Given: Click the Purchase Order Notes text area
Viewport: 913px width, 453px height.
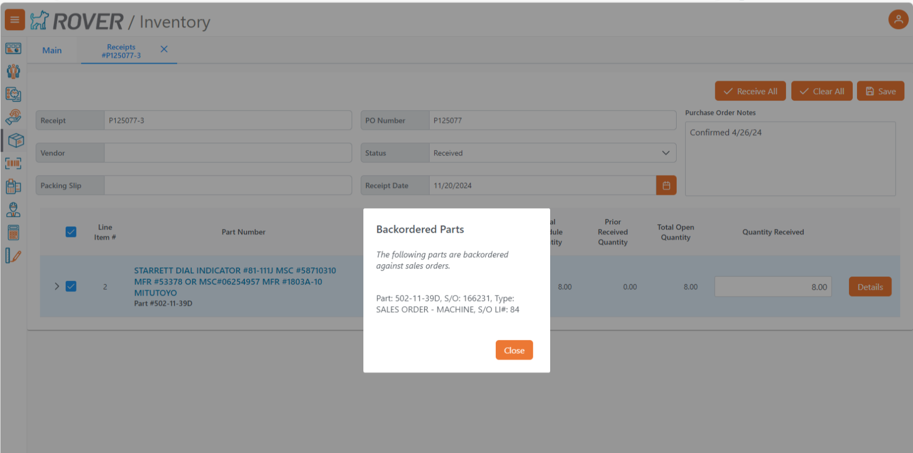Looking at the screenshot, I should pyautogui.click(x=790, y=159).
